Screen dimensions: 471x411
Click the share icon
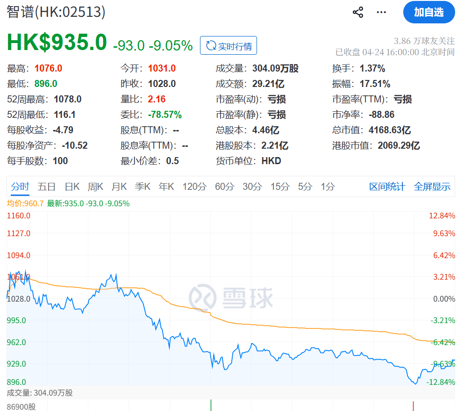(358, 13)
